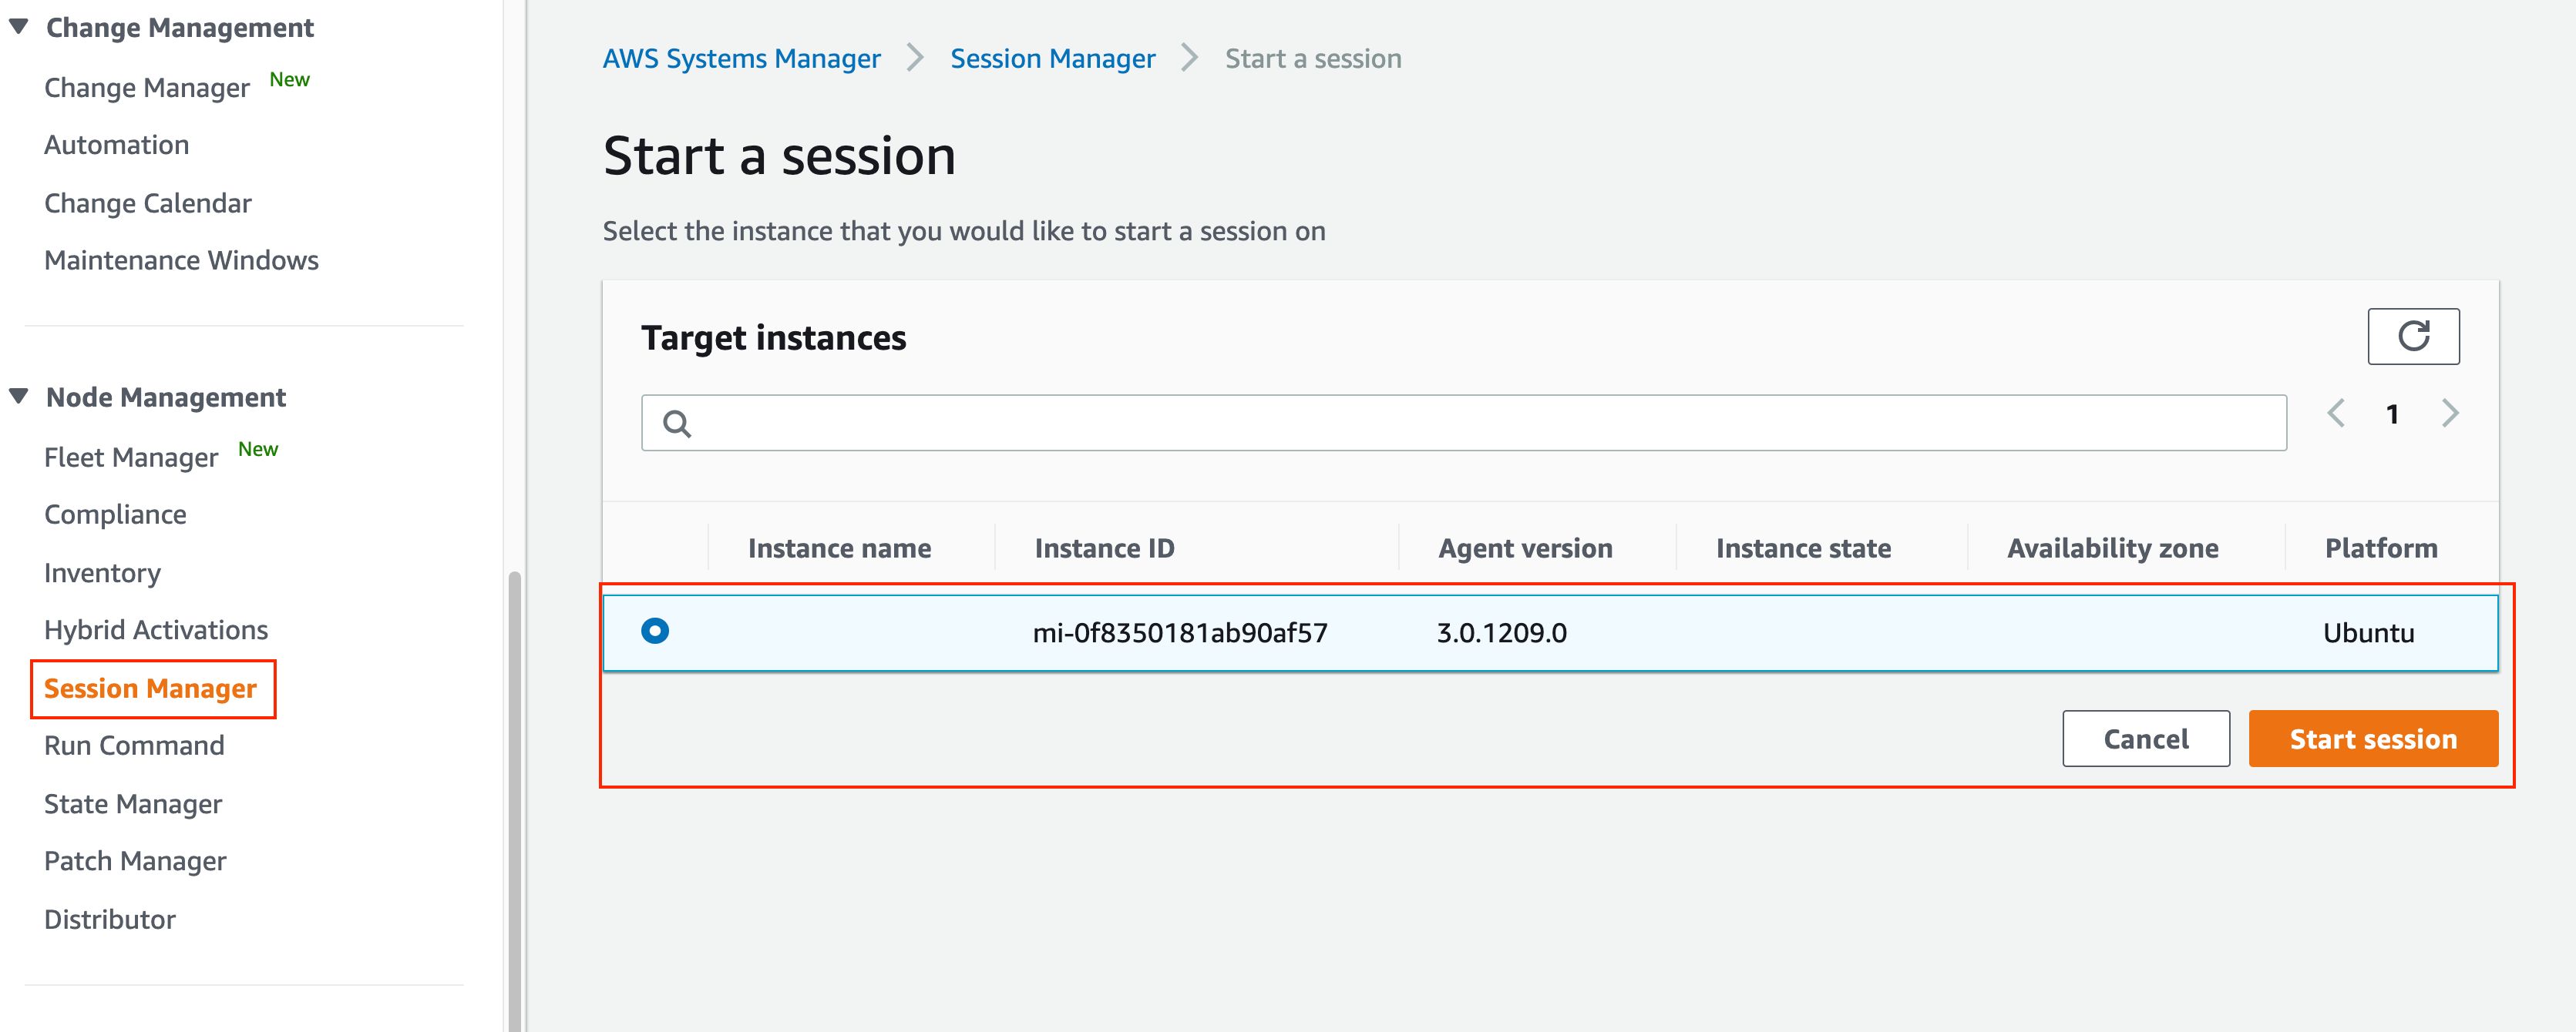Go to previous page arrow
Screen dimensions: 2576x1032
coord(2336,414)
